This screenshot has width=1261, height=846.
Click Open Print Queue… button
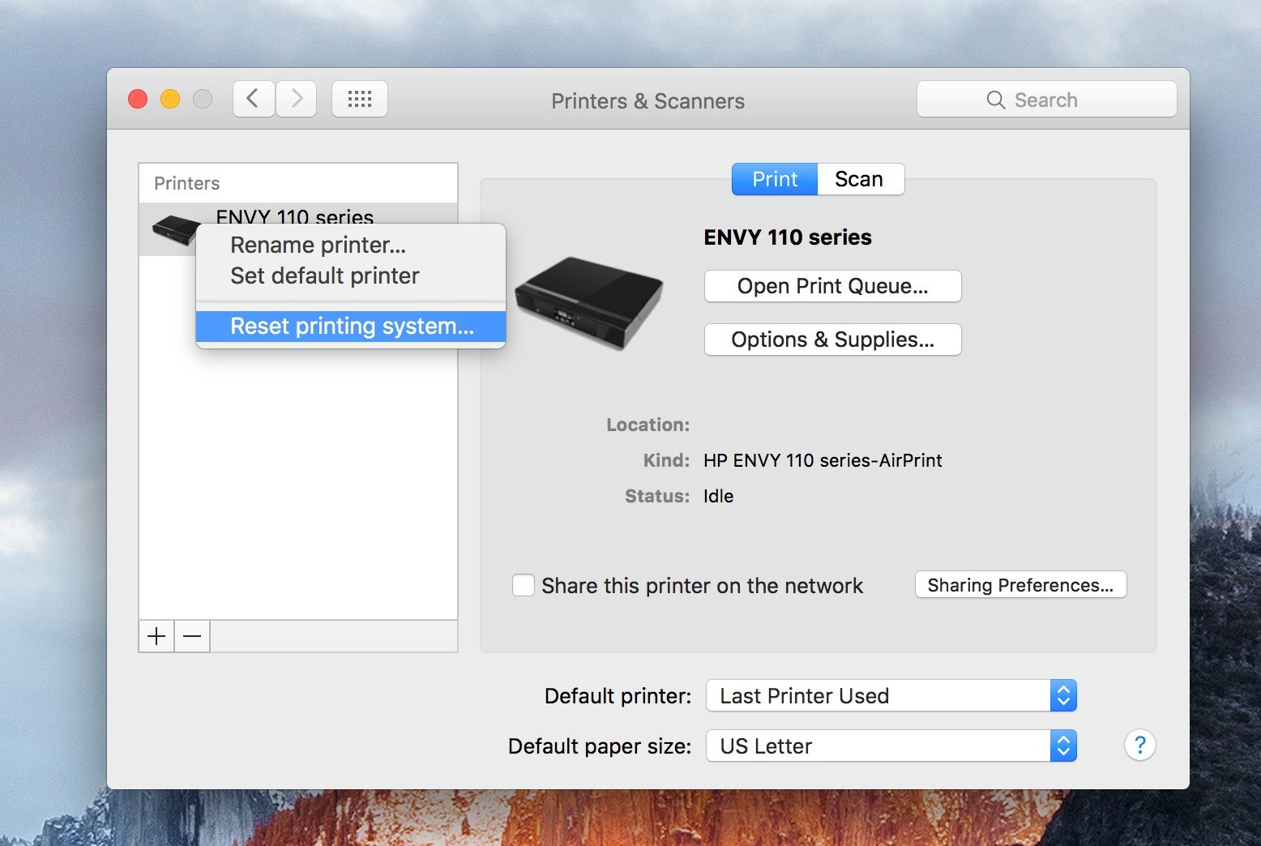833,286
